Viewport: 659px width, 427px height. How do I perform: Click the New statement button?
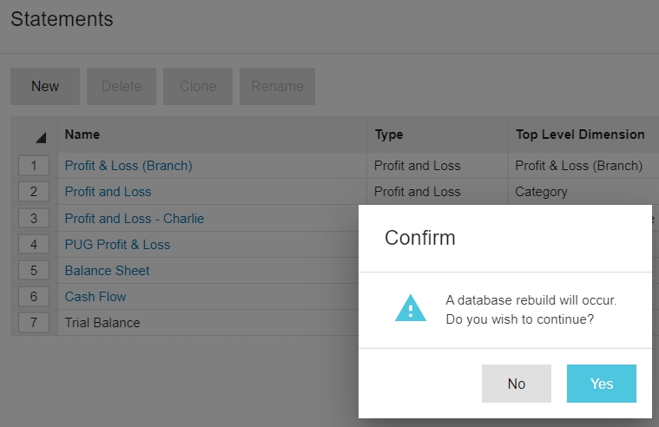point(45,87)
